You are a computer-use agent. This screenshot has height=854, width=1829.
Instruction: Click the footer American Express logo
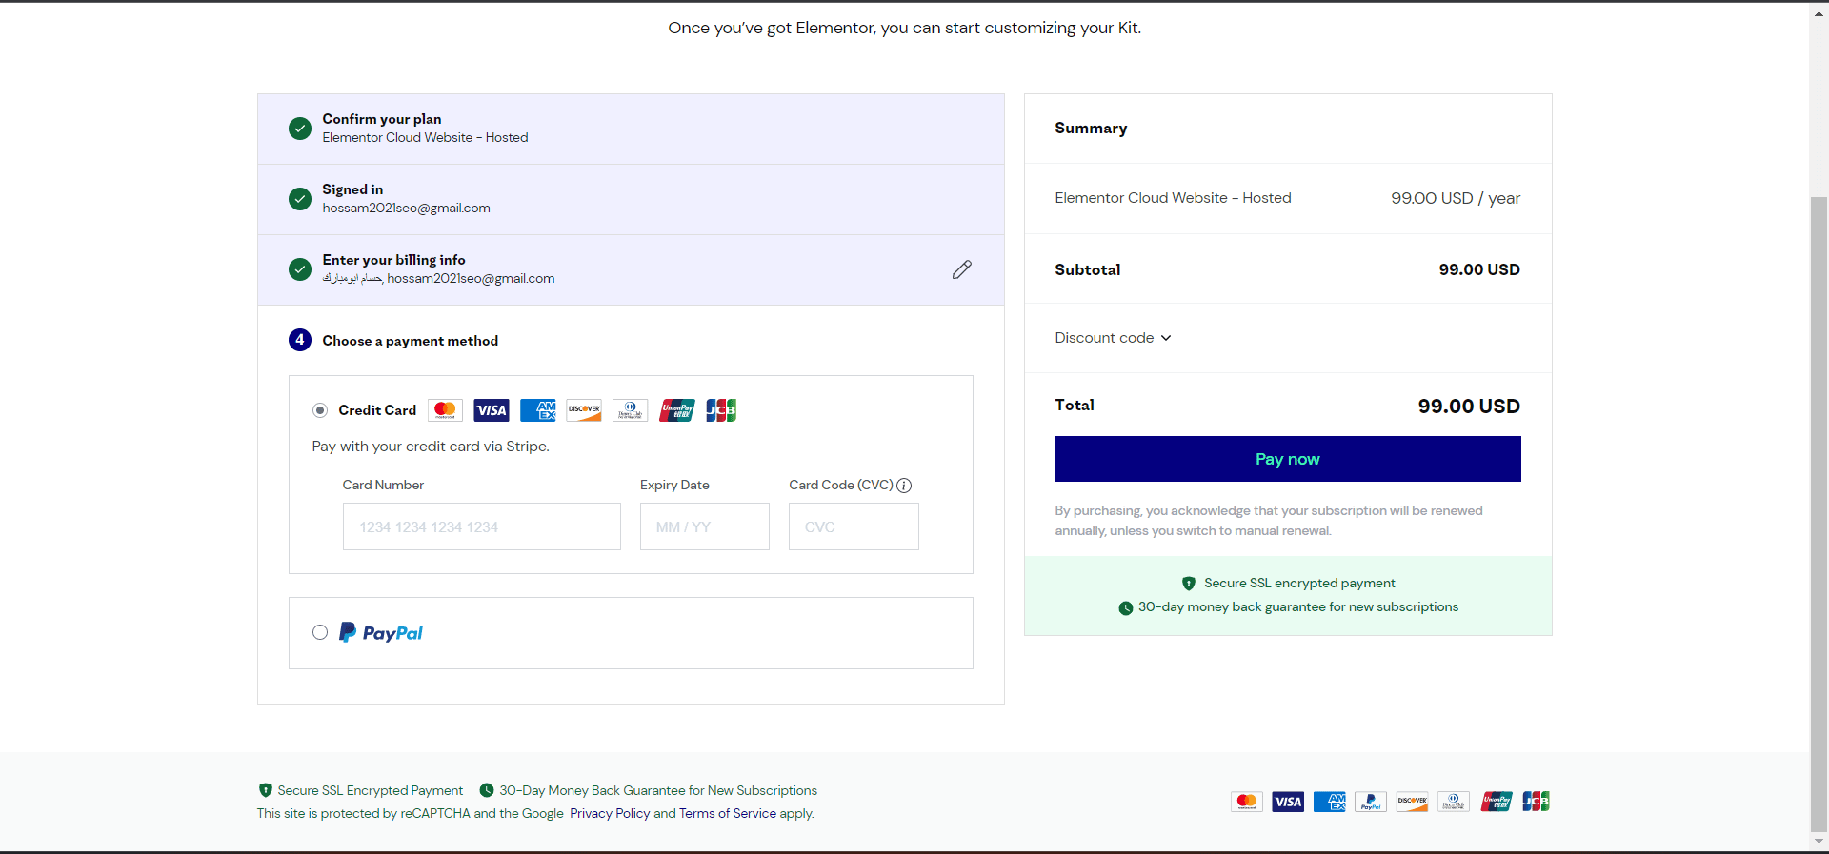tap(1330, 802)
